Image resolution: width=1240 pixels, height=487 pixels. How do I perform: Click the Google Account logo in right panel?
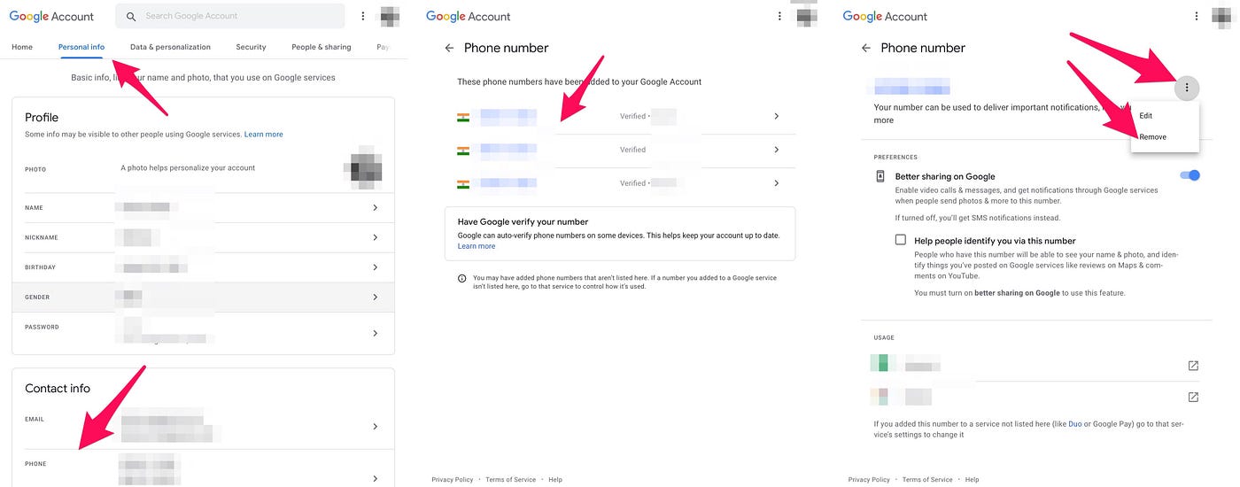[x=885, y=16]
